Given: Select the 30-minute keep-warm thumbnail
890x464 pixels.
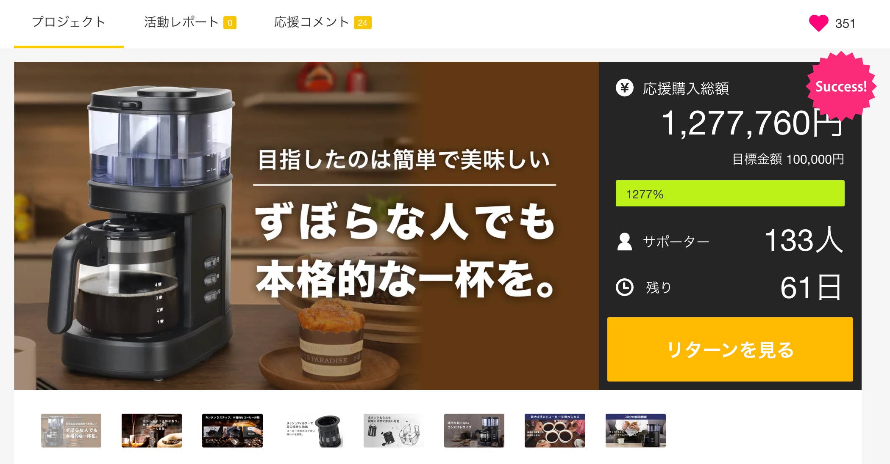Looking at the screenshot, I should click(636, 431).
